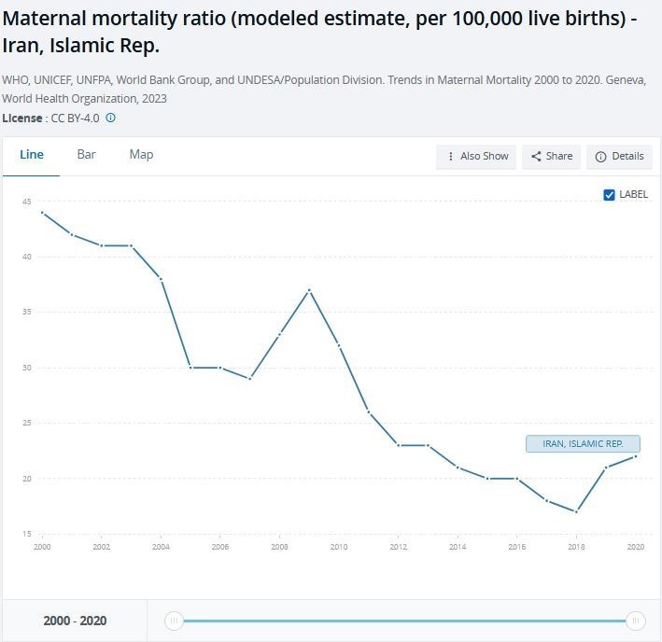The image size is (662, 642).
Task: Click the 2012 data point on line
Action: coord(399,445)
